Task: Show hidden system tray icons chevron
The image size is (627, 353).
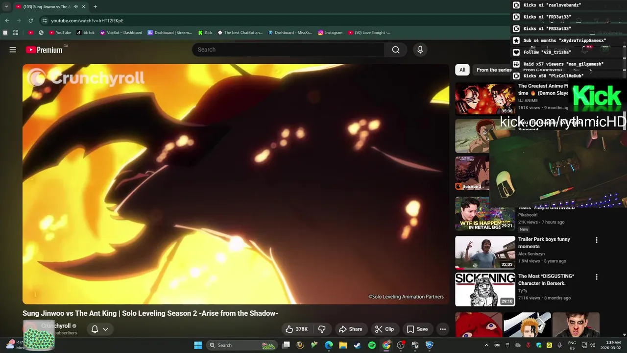Action: pos(486,345)
